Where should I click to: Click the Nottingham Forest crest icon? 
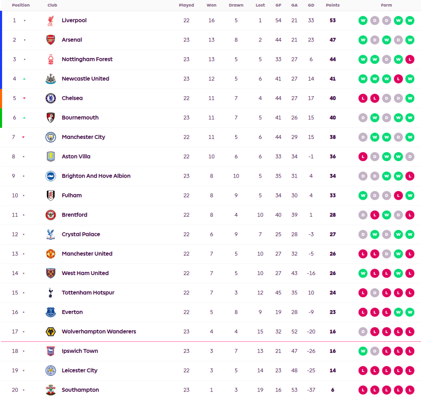point(51,59)
